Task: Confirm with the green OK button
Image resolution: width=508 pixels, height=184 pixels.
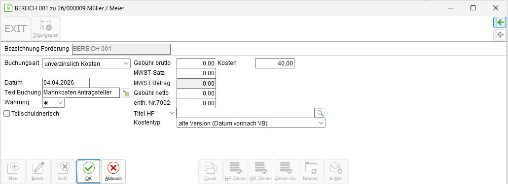Action: coord(88,172)
